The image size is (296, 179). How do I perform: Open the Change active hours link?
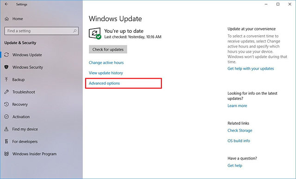pos(106,62)
